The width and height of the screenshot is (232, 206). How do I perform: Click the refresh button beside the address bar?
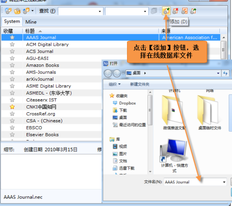[225, 73]
